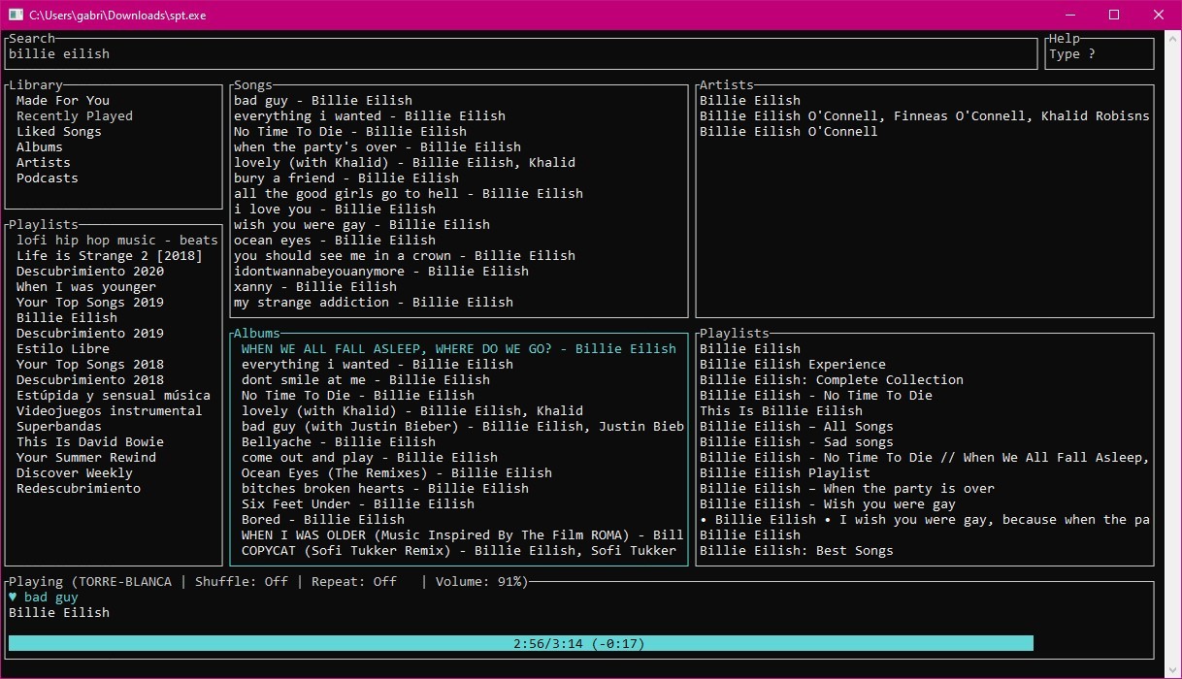
Task: Select the Redescubrimiento playlist
Action: (79, 489)
